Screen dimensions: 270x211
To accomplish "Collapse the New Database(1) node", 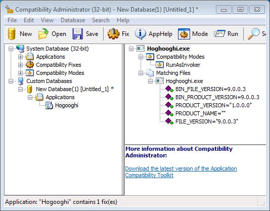I will 21,89.
